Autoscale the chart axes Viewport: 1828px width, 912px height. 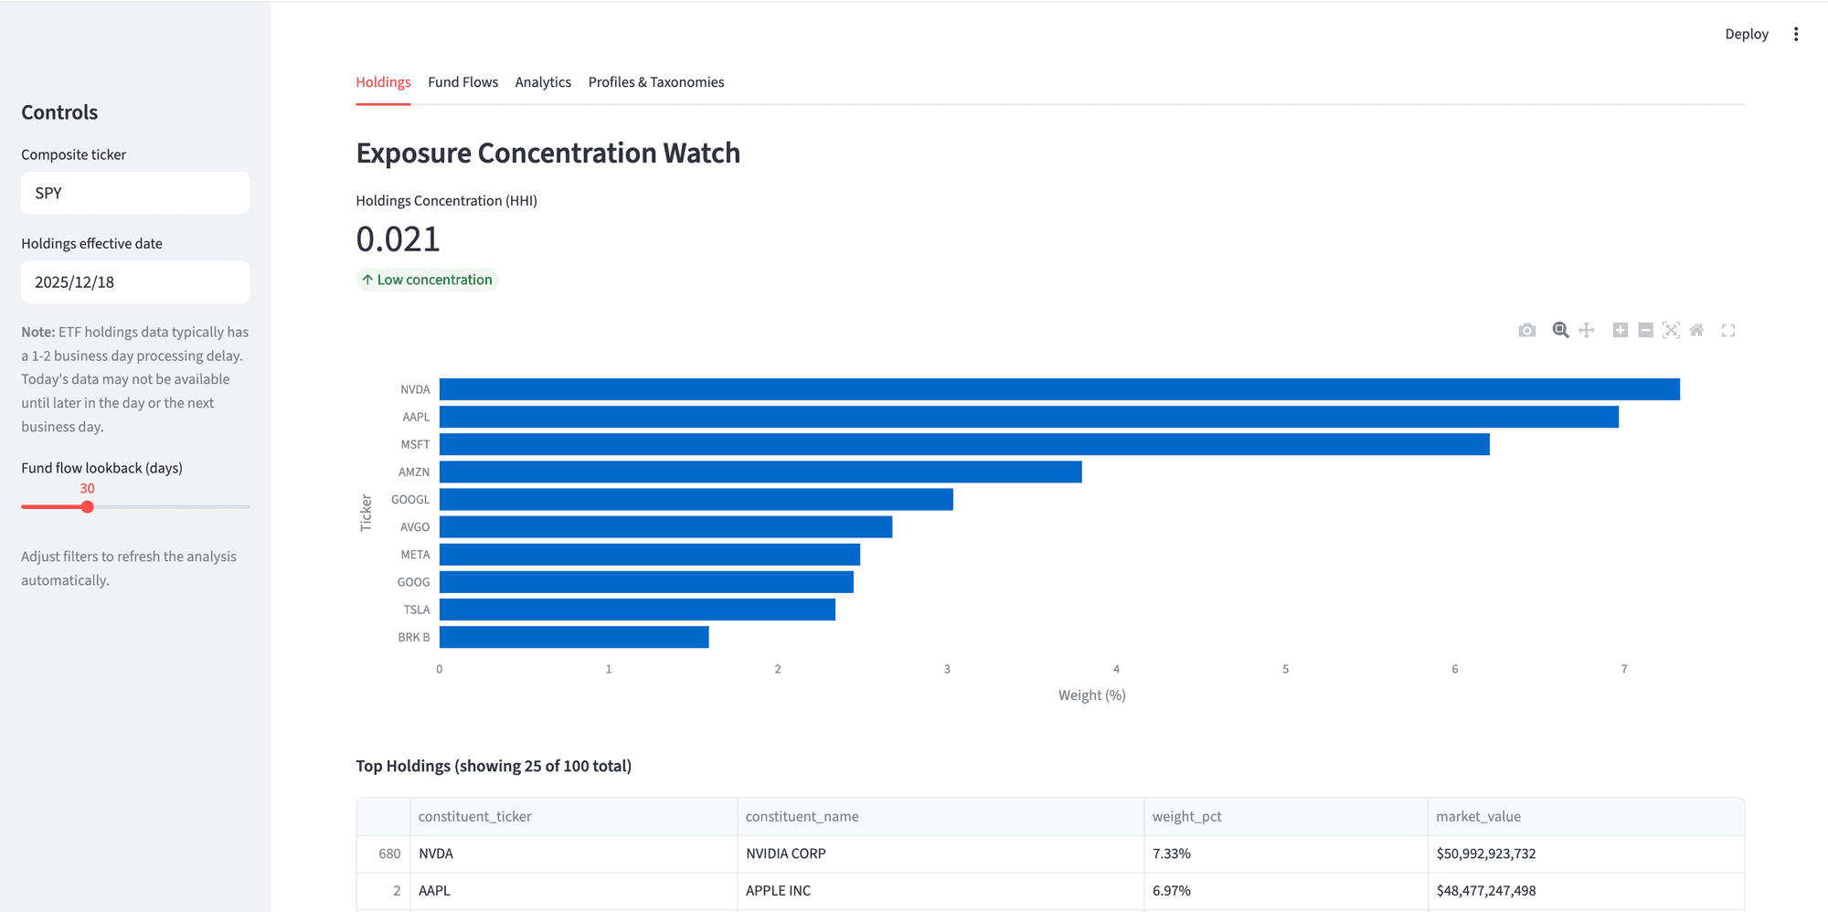[x=1671, y=331]
